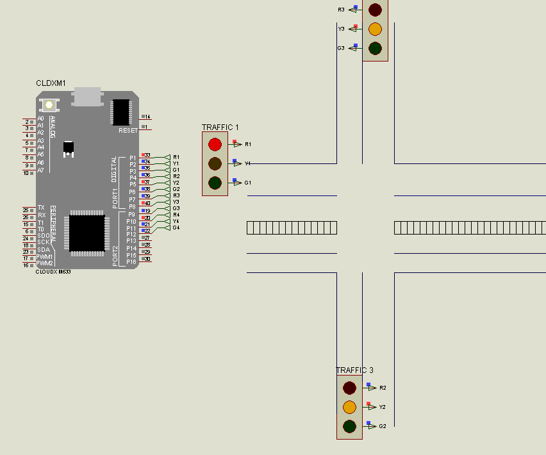Screen dimensions: 546x455
Task: Select the dim yellow LED in TRAFFIC 1
Action: coord(215,163)
